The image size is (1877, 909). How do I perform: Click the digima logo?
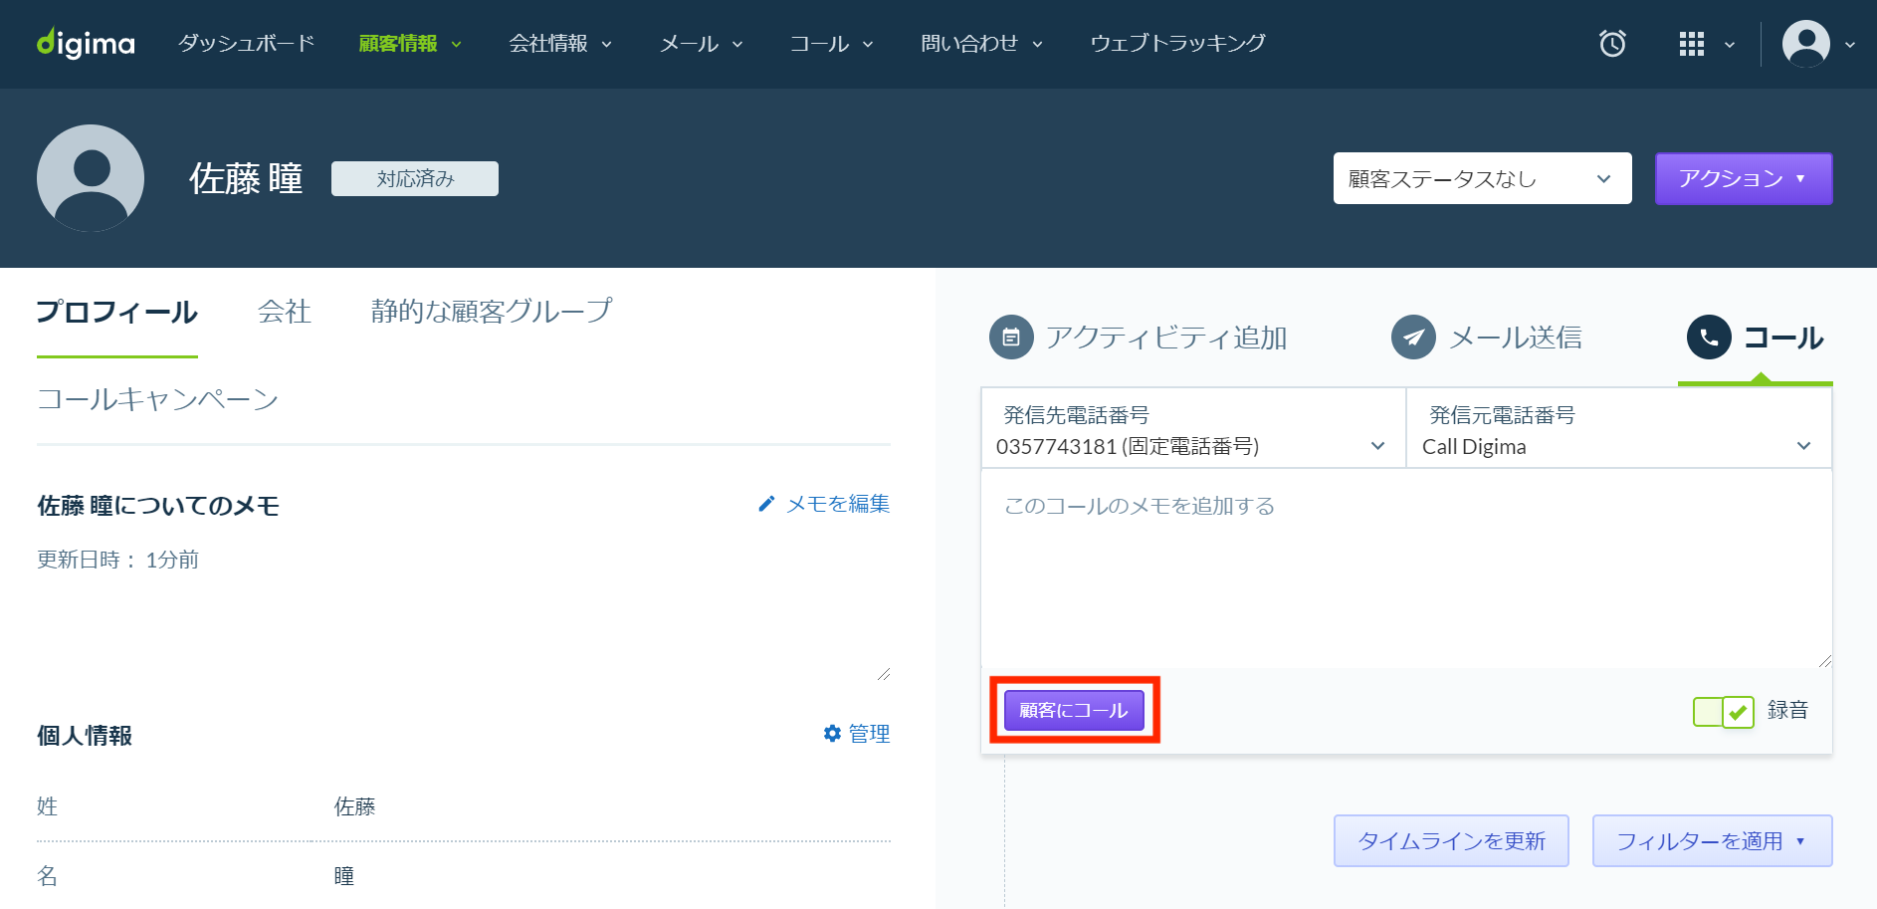pos(85,42)
